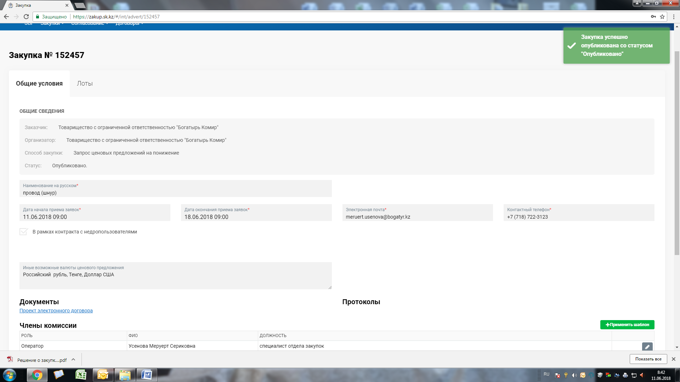
Task: Click the 'Наименование на русском' field
Action: click(175, 189)
